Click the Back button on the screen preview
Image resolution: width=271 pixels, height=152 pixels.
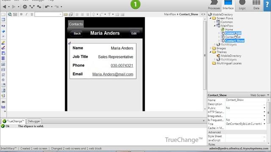tap(76, 33)
